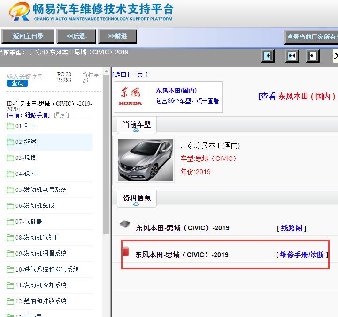338x317 pixels.
Task: Click text 厂家:东风本田(国内)
Action: [x=210, y=145]
